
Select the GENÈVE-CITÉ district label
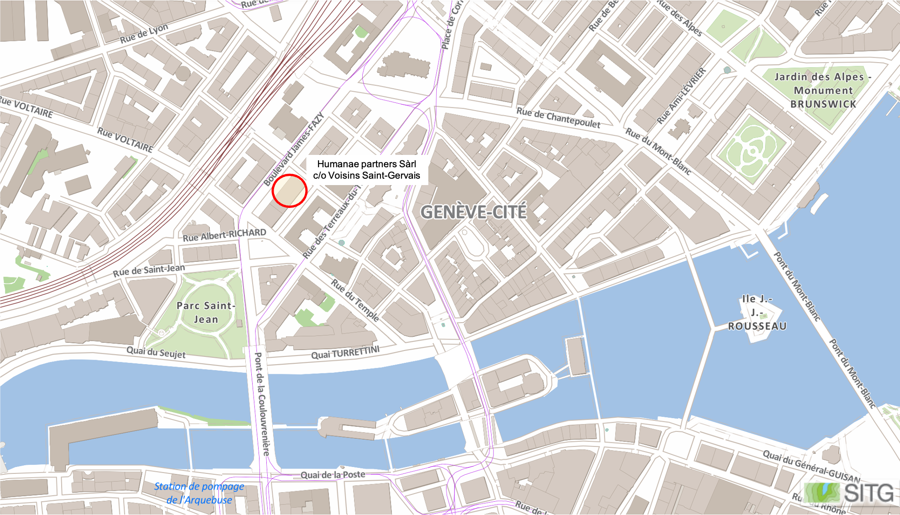[x=473, y=212]
